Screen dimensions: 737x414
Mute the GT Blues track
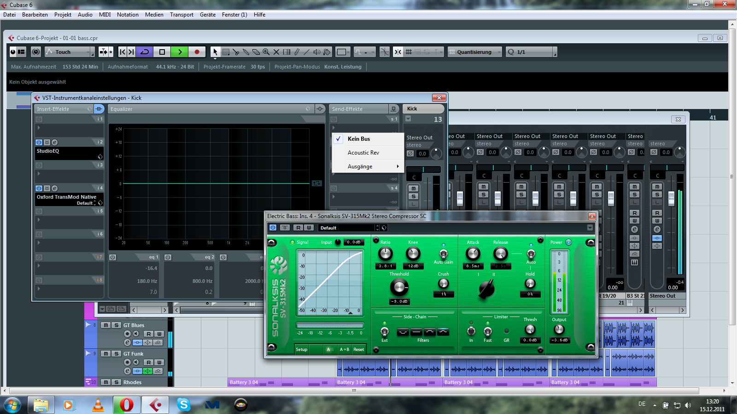click(x=106, y=325)
